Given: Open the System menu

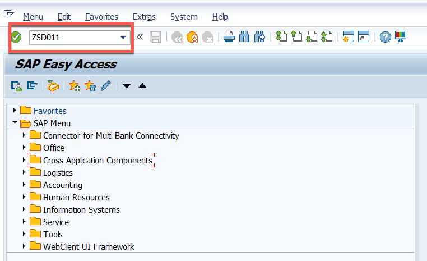Looking at the screenshot, I should coord(184,17).
